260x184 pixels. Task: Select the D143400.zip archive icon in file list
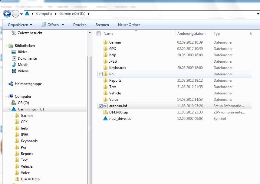(x=105, y=112)
